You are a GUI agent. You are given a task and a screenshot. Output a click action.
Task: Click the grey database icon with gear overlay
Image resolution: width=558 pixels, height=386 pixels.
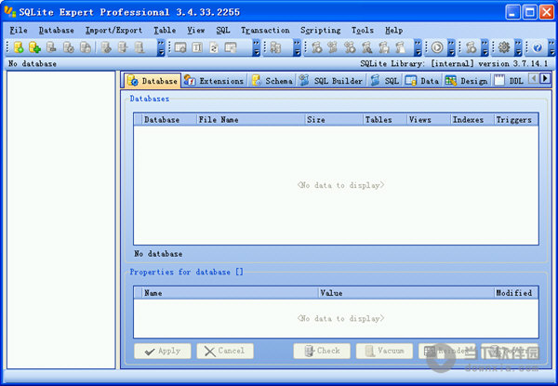tap(68, 47)
